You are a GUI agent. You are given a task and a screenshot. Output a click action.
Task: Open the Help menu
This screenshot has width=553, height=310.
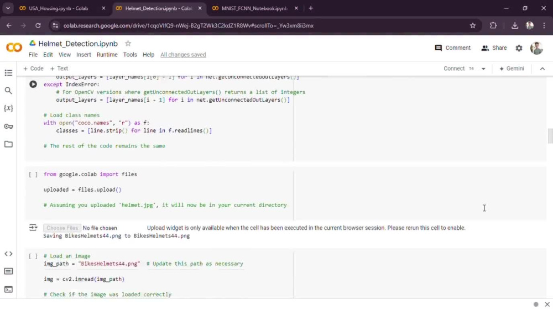pyautogui.click(x=148, y=55)
